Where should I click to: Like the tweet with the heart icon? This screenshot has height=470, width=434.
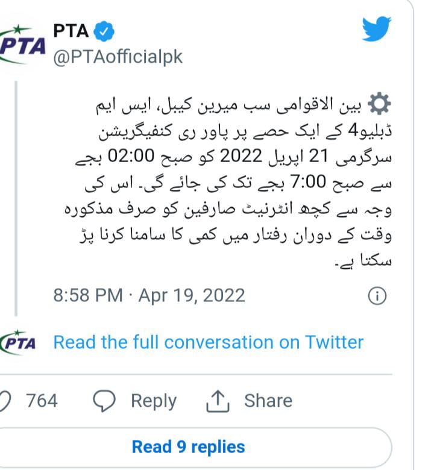[6, 401]
